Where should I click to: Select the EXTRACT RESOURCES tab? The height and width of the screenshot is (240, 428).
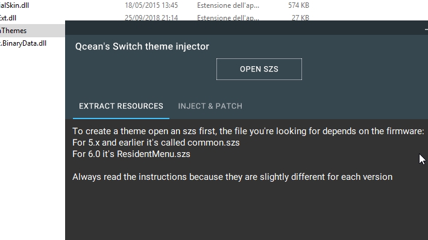121,106
